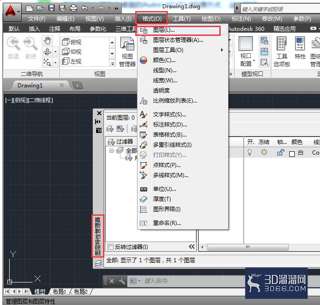Open a file with the folder icon
Image resolution: width=320 pixels, height=305 pixels.
tap(40, 8)
